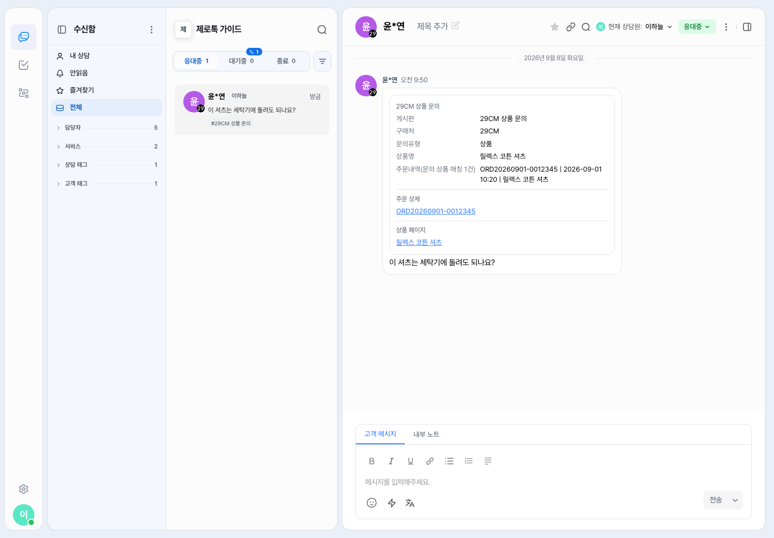The width and height of the screenshot is (774, 538).
Task: Open the team management icon in left rail
Action: pyautogui.click(x=24, y=93)
